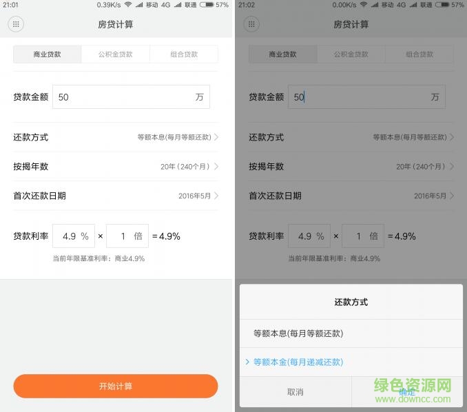Open 按揭年数 20年(240个月) picker on left screen
Image resolution: width=467 pixels, height=412 pixels.
click(x=116, y=167)
